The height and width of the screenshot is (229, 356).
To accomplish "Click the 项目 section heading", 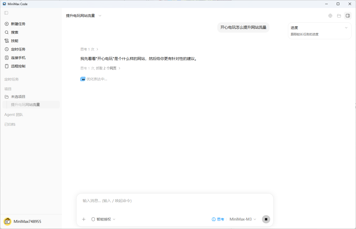I will (8, 89).
